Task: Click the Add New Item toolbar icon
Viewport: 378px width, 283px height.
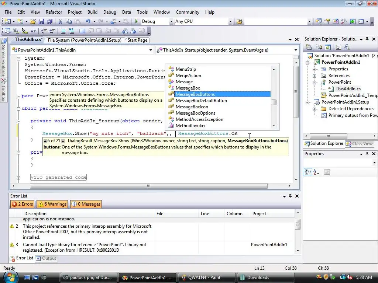Action: [x=20, y=21]
